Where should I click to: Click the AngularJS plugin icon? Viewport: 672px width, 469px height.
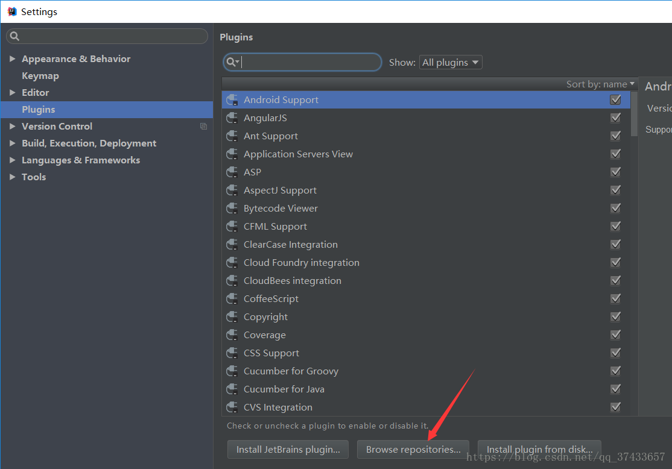(232, 118)
